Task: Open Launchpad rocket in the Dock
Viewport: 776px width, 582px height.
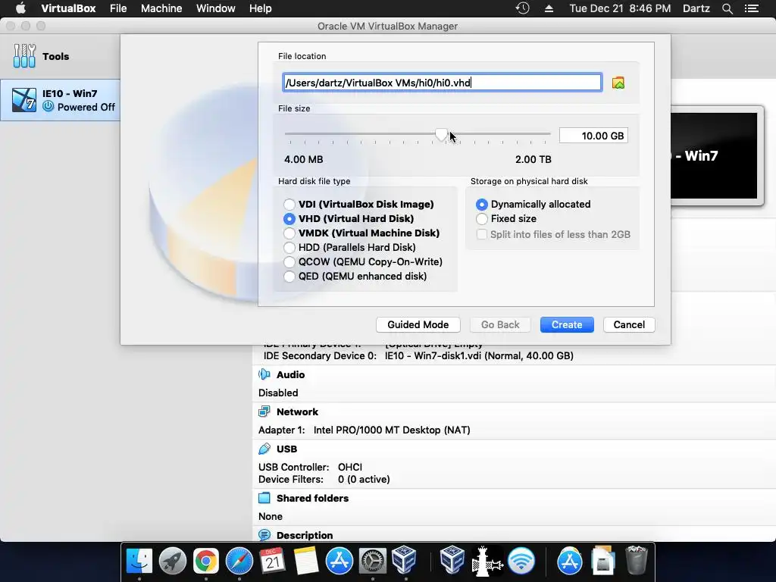Action: tap(172, 561)
